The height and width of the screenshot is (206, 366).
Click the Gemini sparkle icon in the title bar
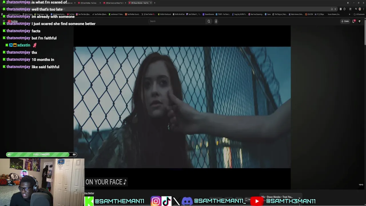[348, 3]
